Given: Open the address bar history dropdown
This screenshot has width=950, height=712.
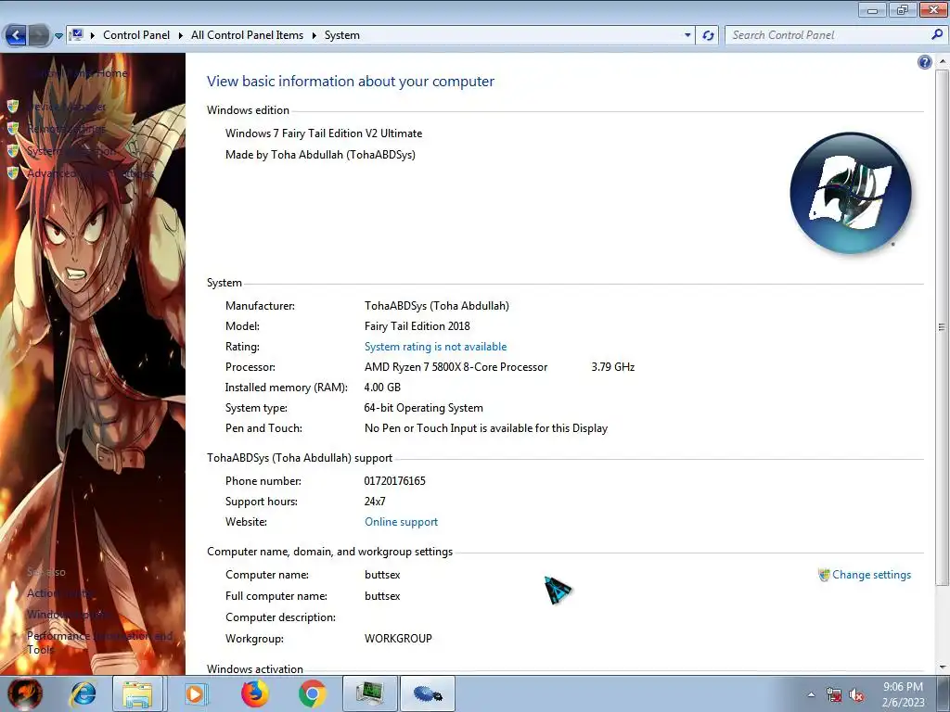Looking at the screenshot, I should point(687,35).
